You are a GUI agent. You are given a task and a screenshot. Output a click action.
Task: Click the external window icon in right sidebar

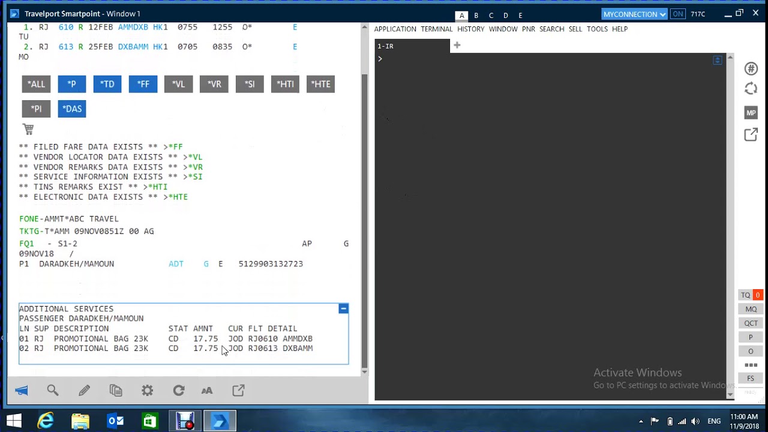click(x=751, y=134)
